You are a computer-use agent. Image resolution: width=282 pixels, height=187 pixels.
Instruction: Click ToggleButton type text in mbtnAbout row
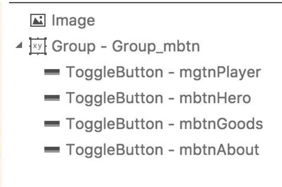(x=114, y=150)
